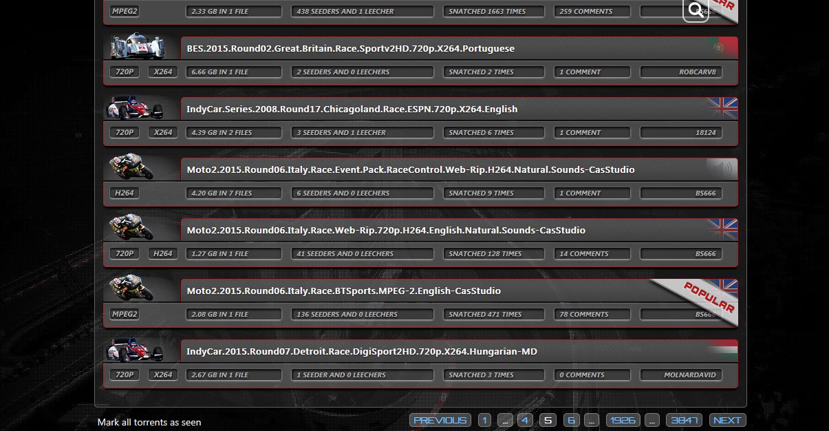Open '14 comments' on Moto2 Web-Rip row
Screen dimensions: 829x431
tap(592, 253)
